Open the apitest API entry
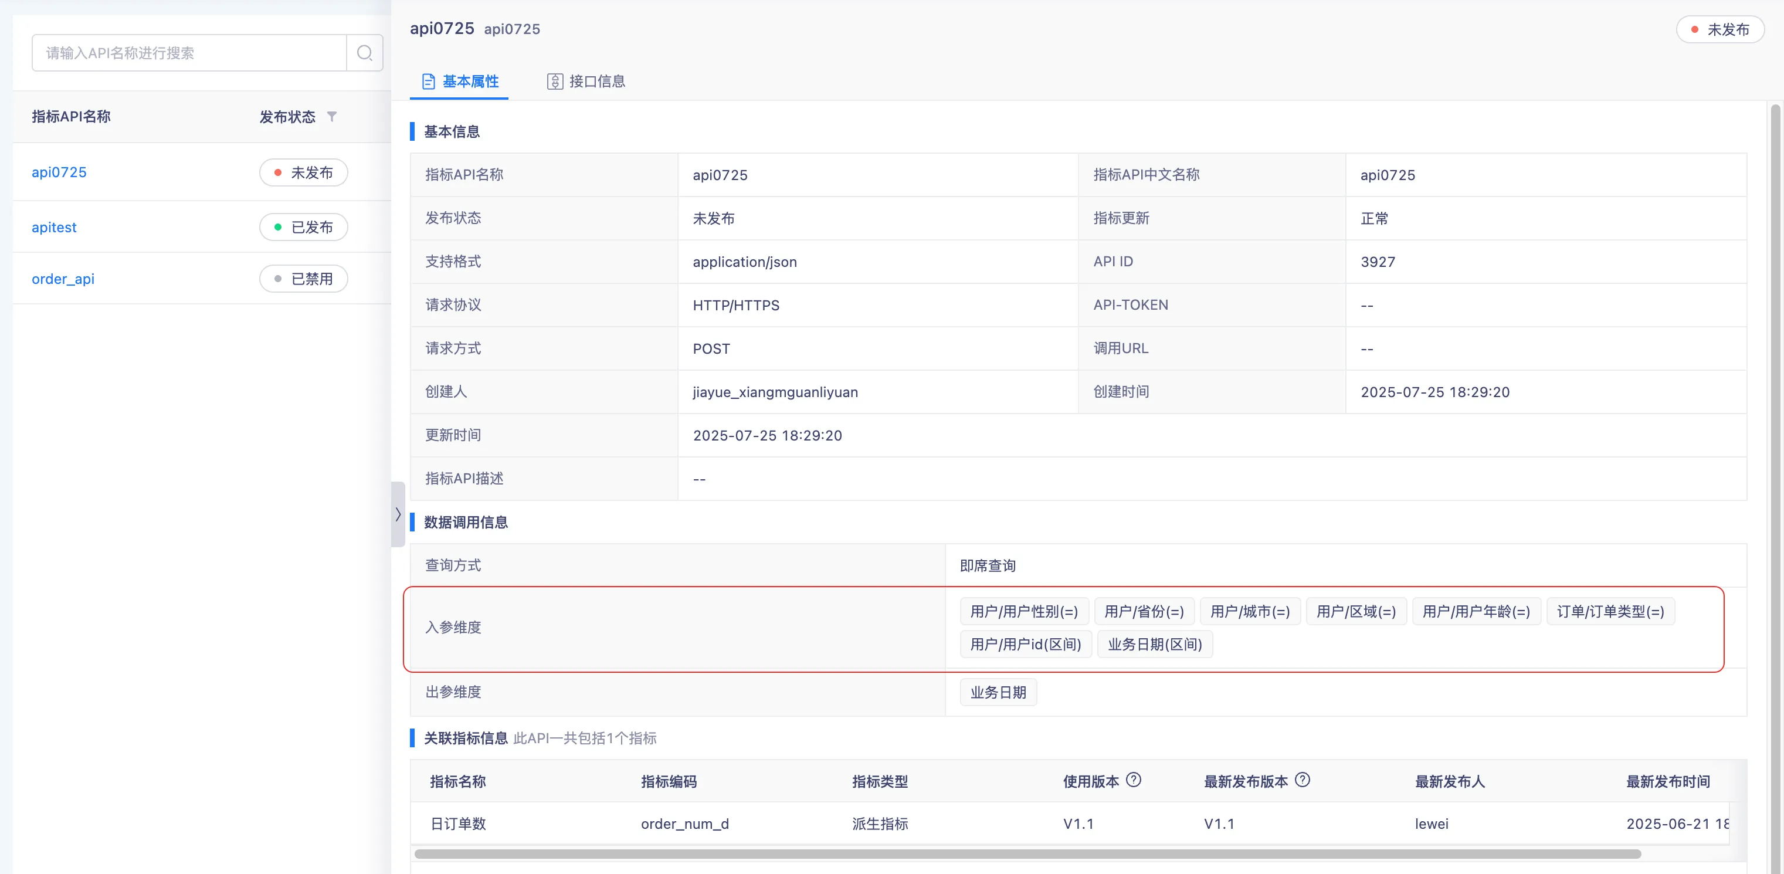 (x=54, y=227)
